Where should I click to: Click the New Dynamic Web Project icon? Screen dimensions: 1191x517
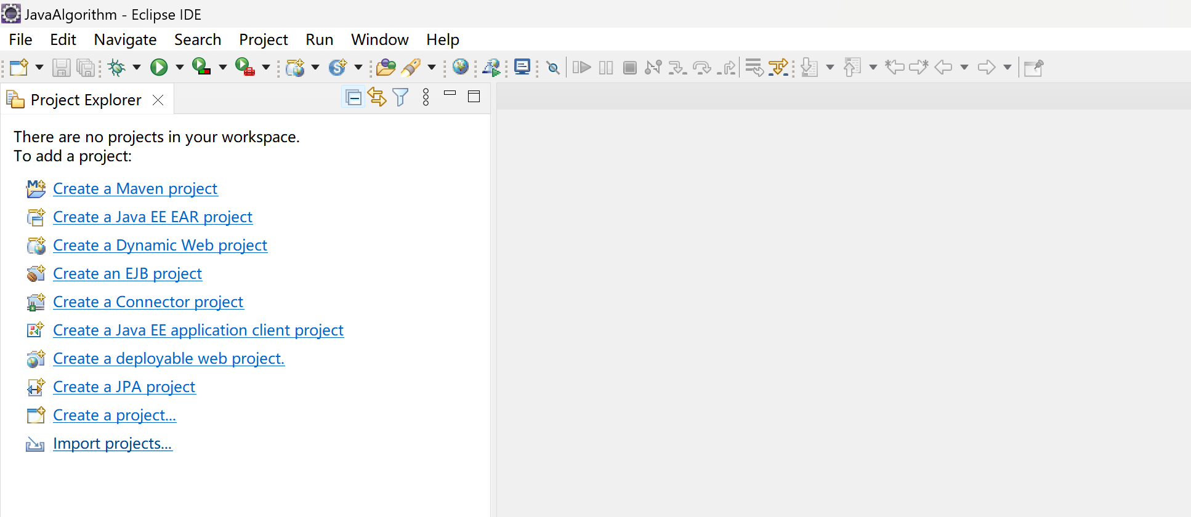[295, 67]
